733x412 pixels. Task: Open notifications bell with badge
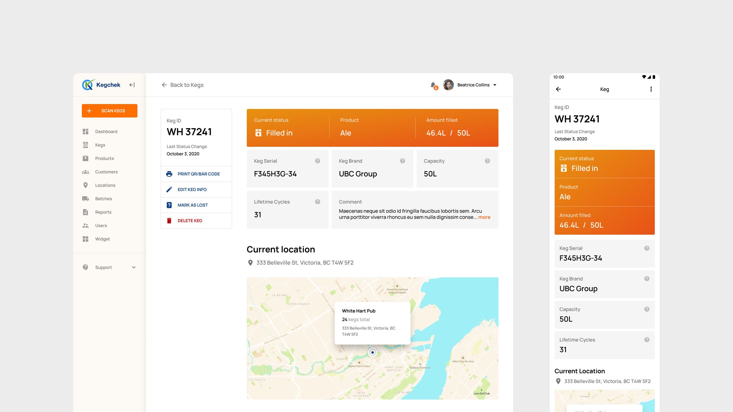pyautogui.click(x=433, y=85)
